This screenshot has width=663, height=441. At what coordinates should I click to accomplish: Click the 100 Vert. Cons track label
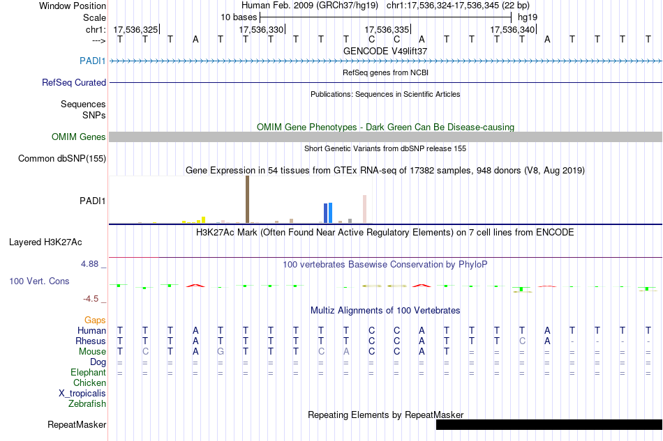[39, 281]
